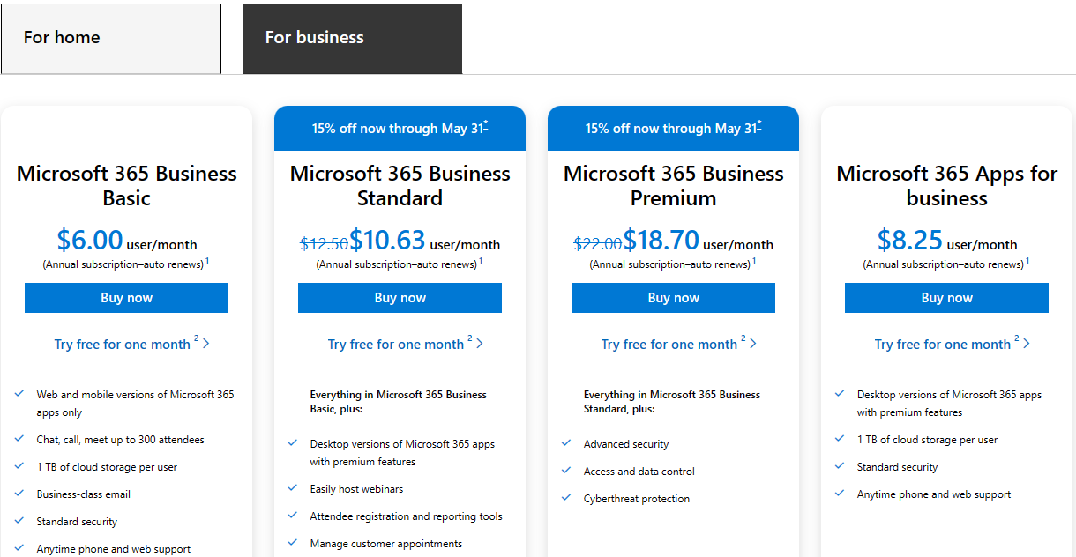This screenshot has width=1076, height=557.
Task: Select the For business tab
Action: pyautogui.click(x=352, y=38)
